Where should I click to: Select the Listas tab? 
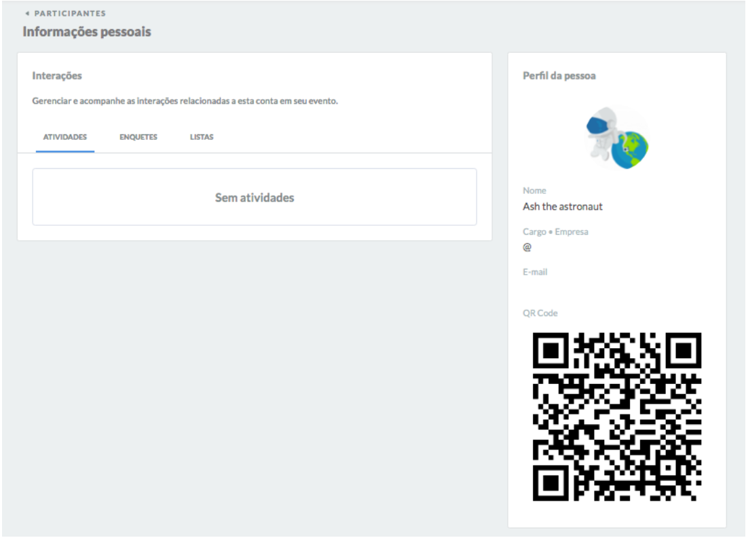click(202, 137)
